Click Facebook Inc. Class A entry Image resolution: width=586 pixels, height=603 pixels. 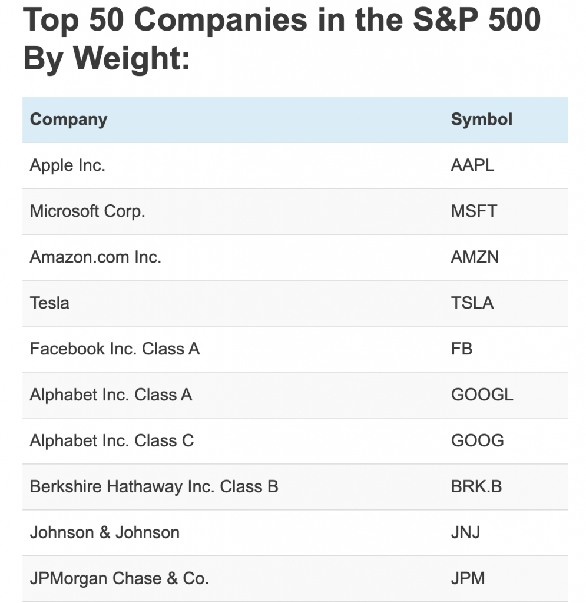click(x=115, y=349)
